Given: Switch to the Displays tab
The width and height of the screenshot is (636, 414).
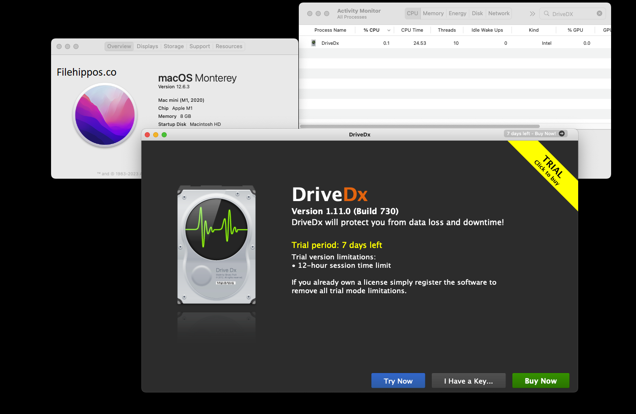Looking at the screenshot, I should pos(147,46).
